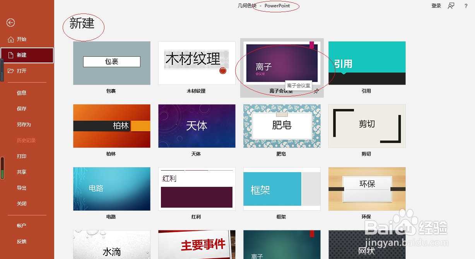The height and width of the screenshot is (259, 475).
Task: Select the 包裹 template thumbnail
Action: [x=112, y=63]
